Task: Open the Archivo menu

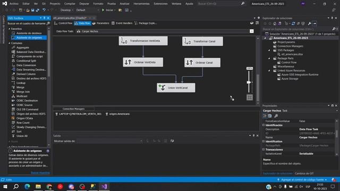Action: [14, 4]
